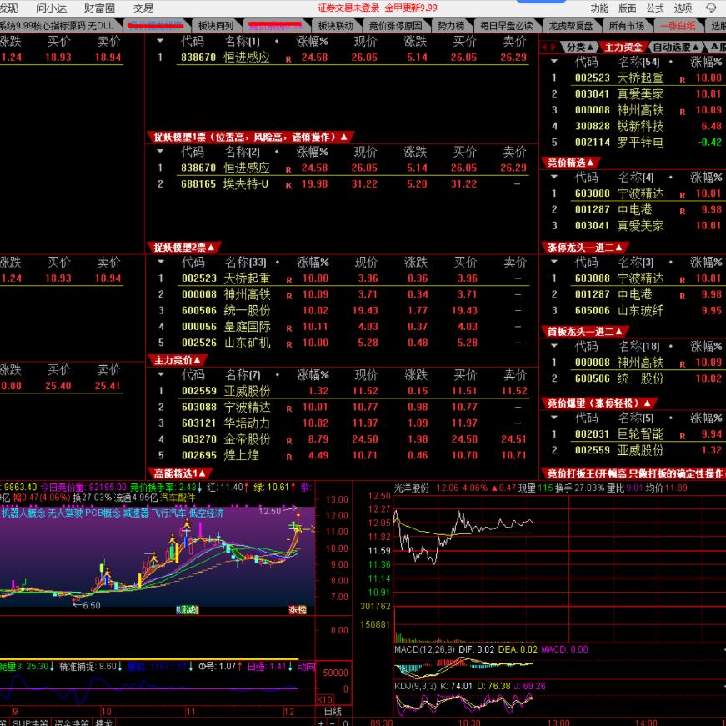The width and height of the screenshot is (726, 726).
Task: Click the R marker next to 巨轮智能
Action: pos(682,436)
